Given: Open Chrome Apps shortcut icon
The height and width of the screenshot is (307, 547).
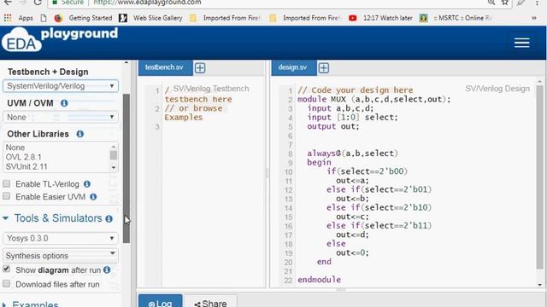Looking at the screenshot, I should 8,18.
